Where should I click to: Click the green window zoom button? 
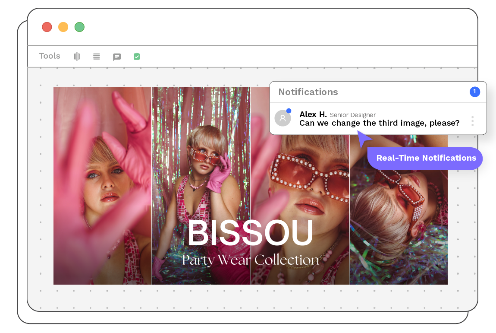79,27
